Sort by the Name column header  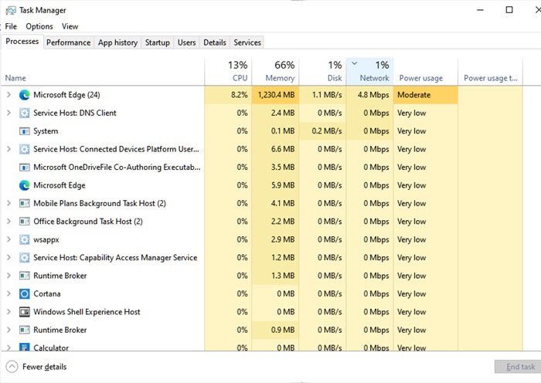tap(103, 72)
